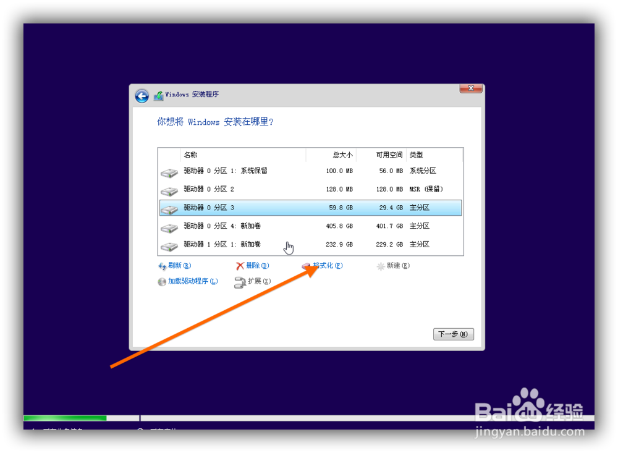Click the 下一步(N) button
The height and width of the screenshot is (453, 618).
pyautogui.click(x=453, y=334)
